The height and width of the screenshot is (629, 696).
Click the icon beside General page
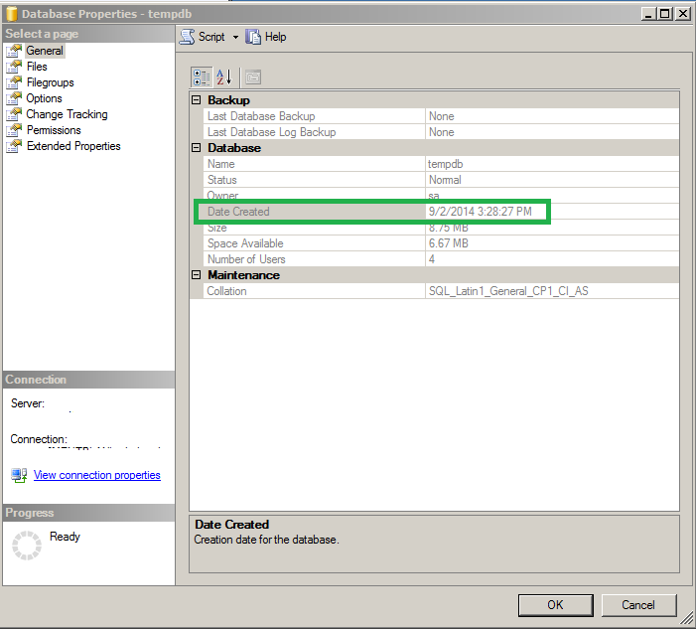point(14,51)
